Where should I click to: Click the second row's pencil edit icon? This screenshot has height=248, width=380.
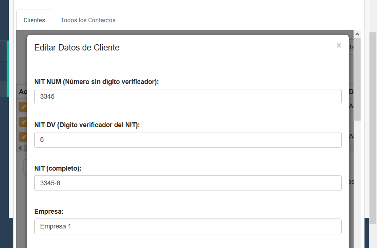tap(23, 122)
